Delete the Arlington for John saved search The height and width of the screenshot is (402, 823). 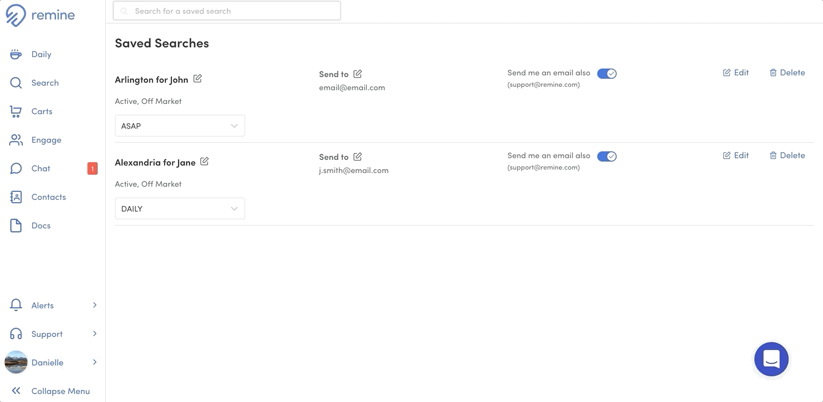tap(787, 73)
